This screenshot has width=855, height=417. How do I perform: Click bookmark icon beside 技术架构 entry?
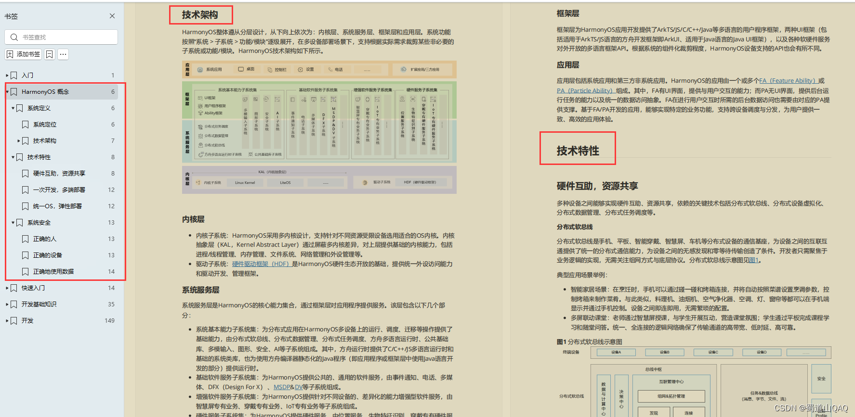(26, 141)
